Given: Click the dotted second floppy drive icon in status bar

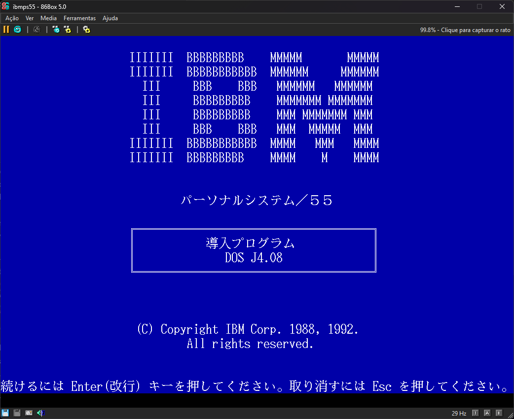Looking at the screenshot, I should tap(17, 413).
